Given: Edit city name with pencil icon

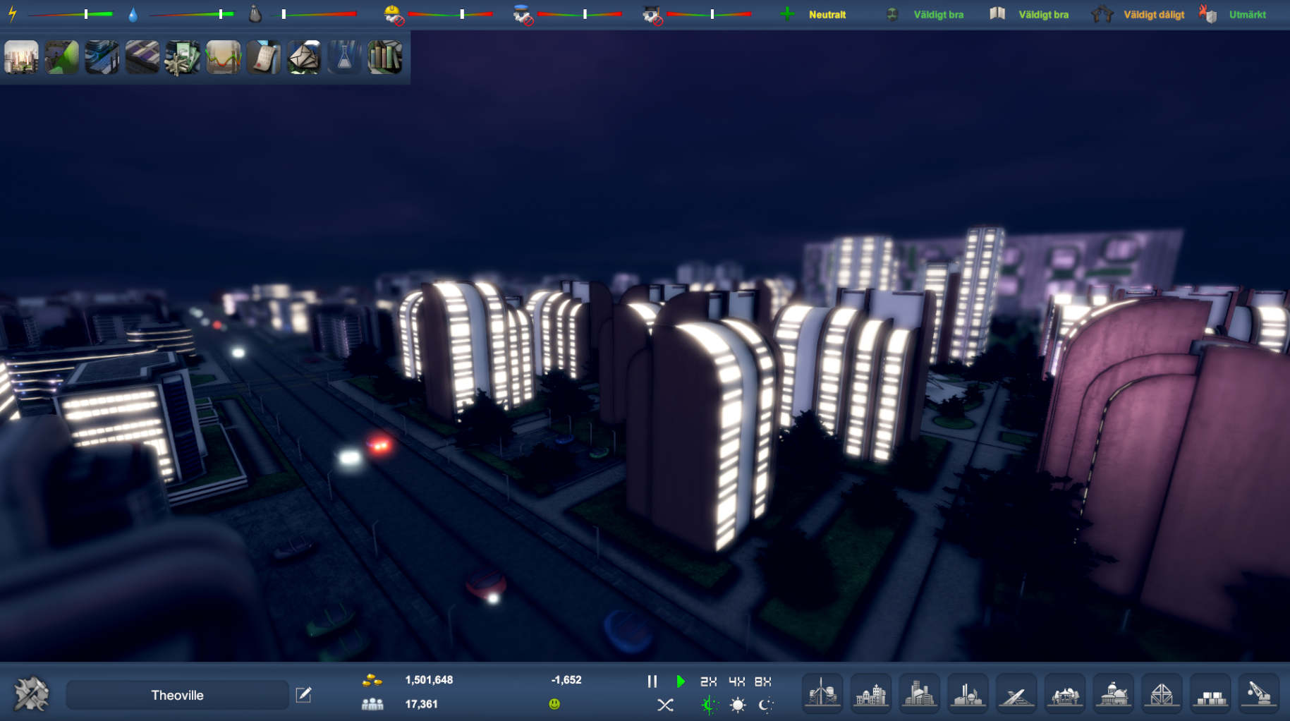Looking at the screenshot, I should 303,695.
